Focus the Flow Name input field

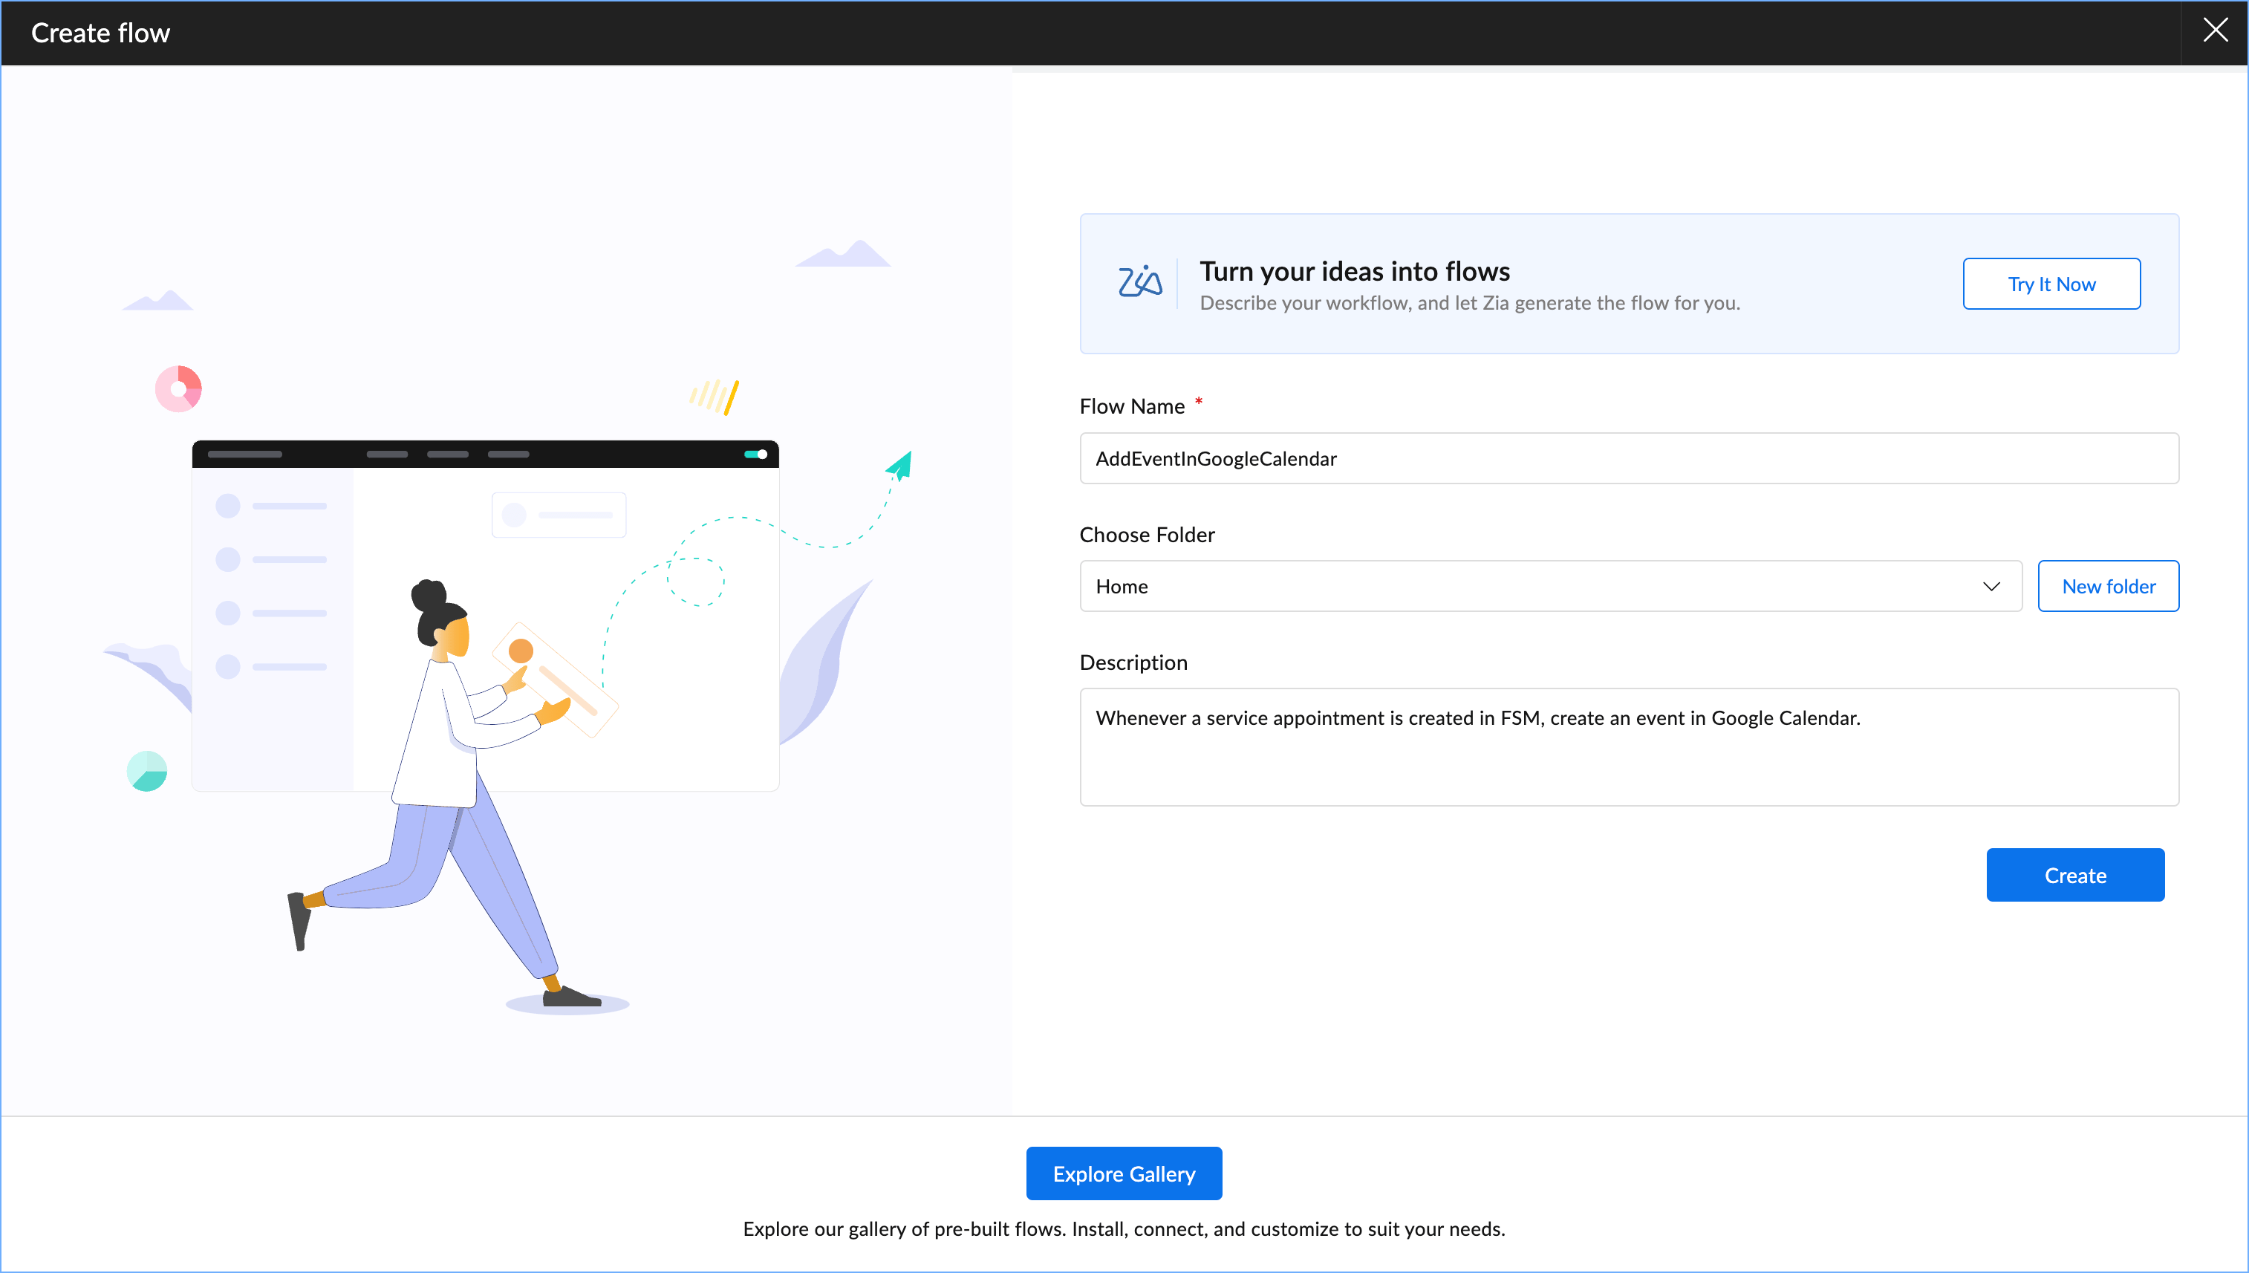pyautogui.click(x=1628, y=458)
